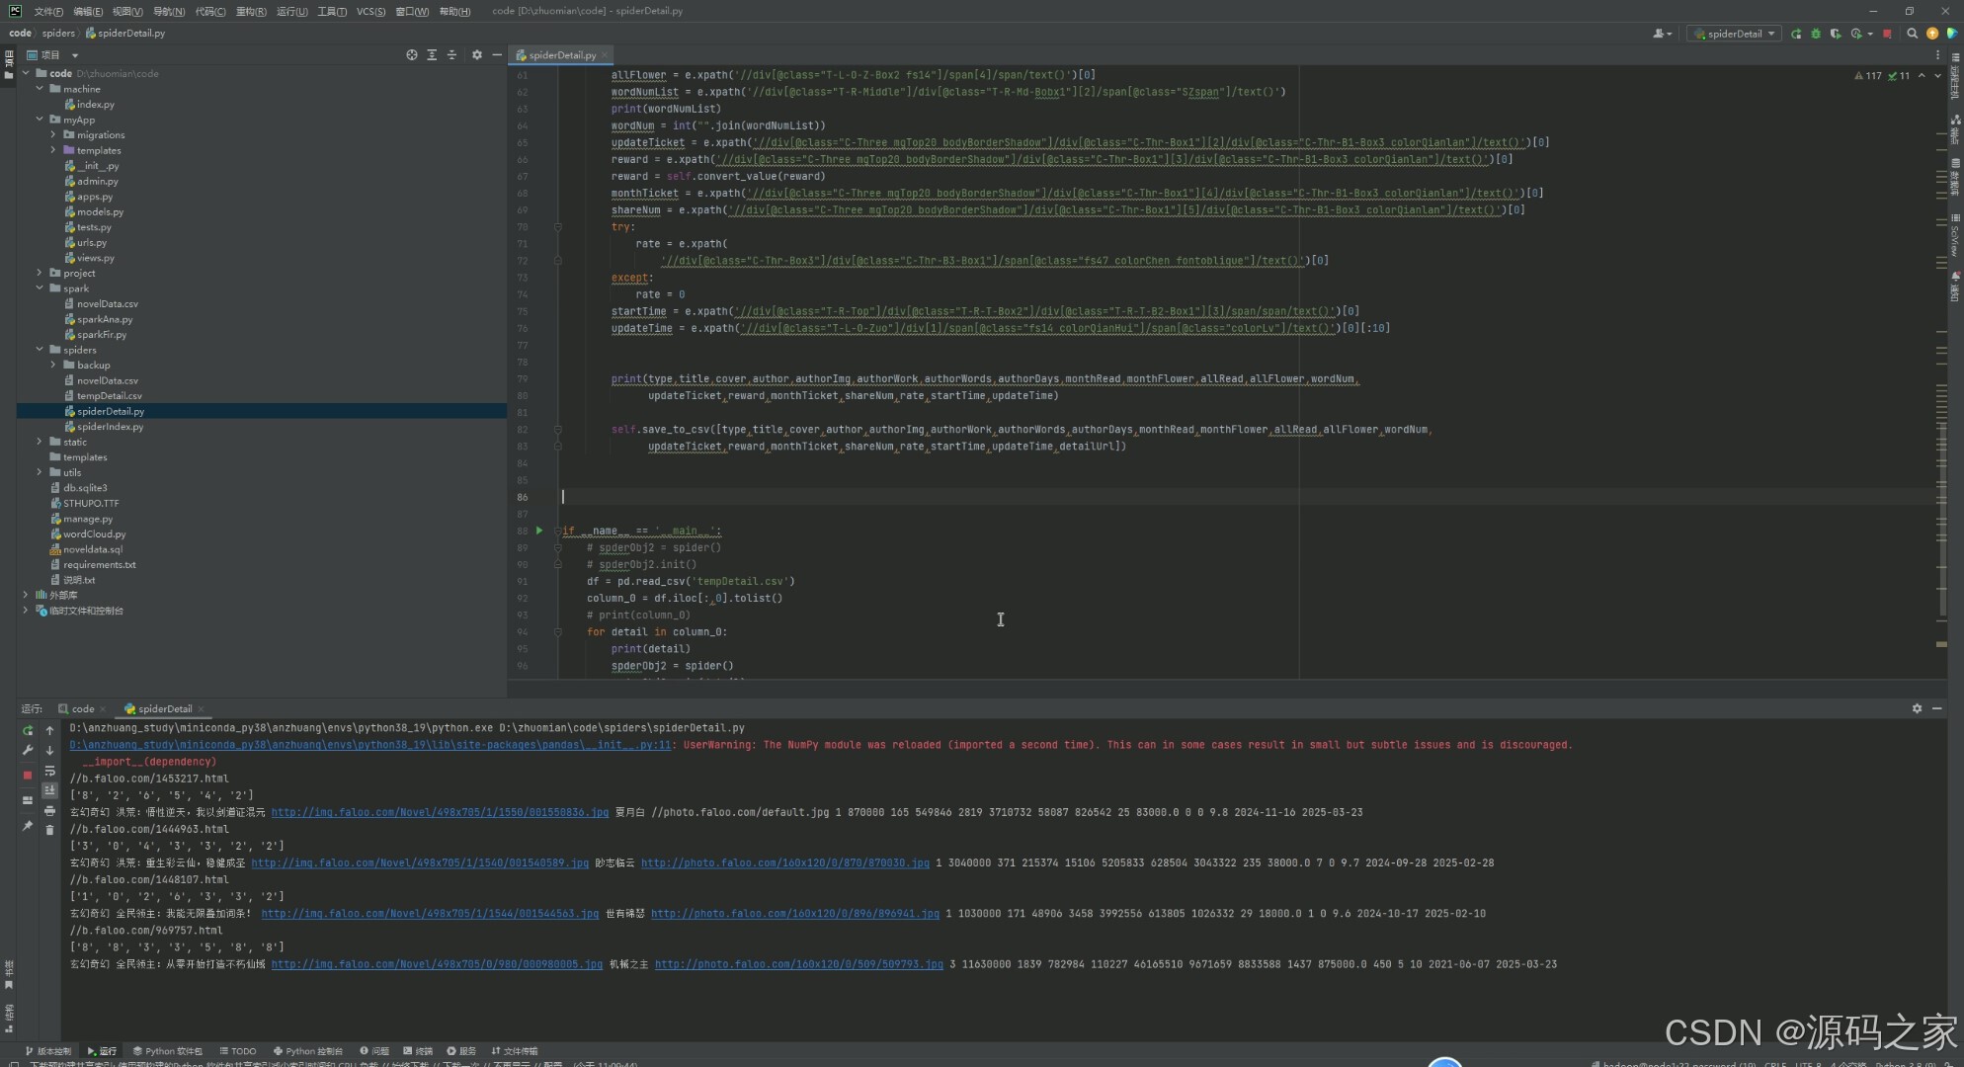Image resolution: width=1964 pixels, height=1067 pixels.
Task: Open spiderIndex.py in the project tree
Action: pyautogui.click(x=110, y=427)
